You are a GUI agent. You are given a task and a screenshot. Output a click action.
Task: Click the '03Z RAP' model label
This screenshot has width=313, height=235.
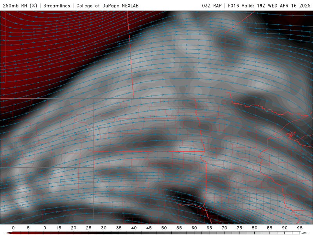coord(212,5)
